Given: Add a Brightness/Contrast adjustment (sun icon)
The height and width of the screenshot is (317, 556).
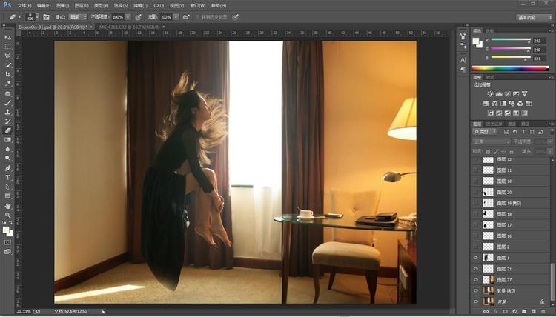Looking at the screenshot, I should 490,94.
